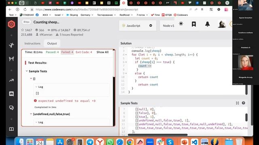259x145 pixels.
Task: Open the notifications bell icon
Action: [x=207, y=24]
